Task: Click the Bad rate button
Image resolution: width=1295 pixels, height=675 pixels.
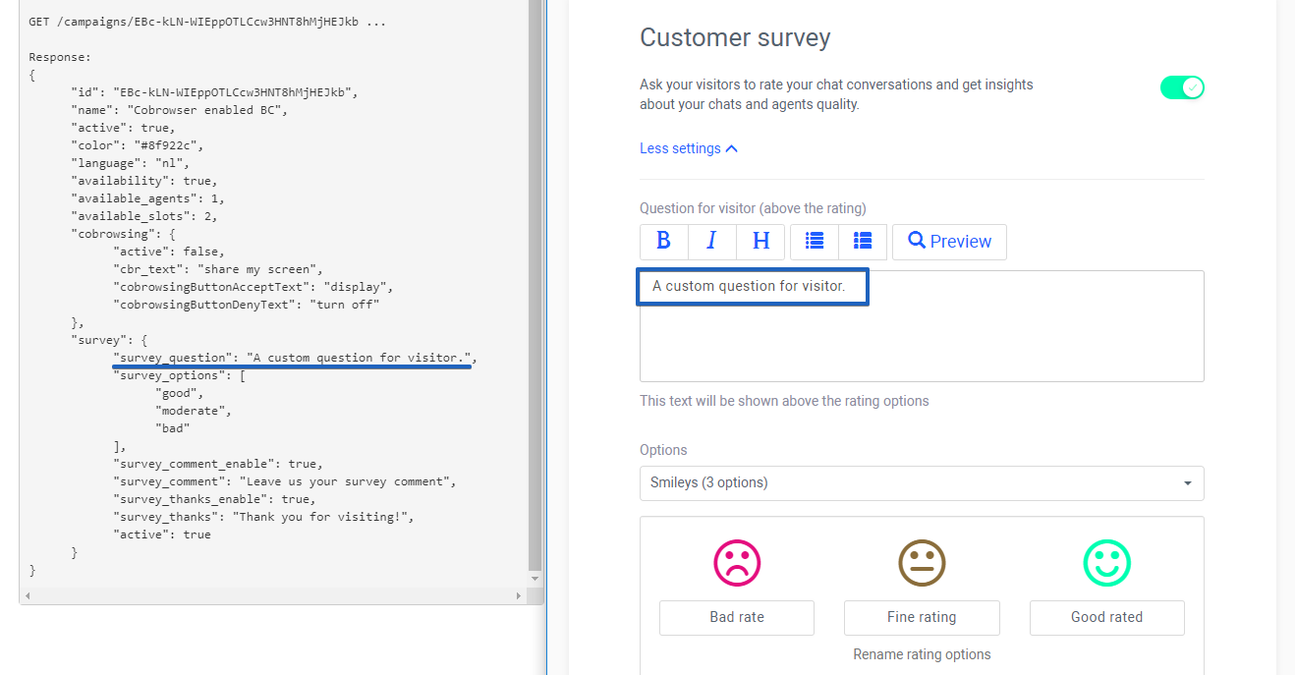Action: (x=736, y=617)
